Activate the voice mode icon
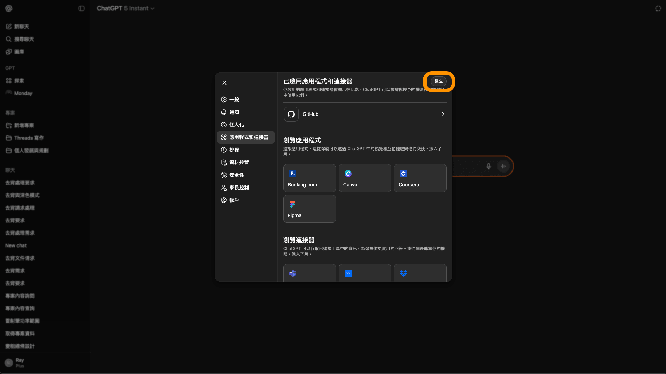666x374 pixels. click(503, 167)
